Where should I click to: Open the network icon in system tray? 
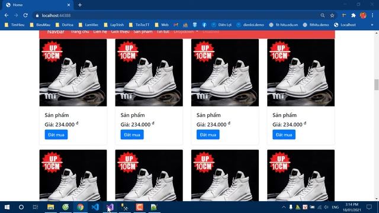[319, 207]
